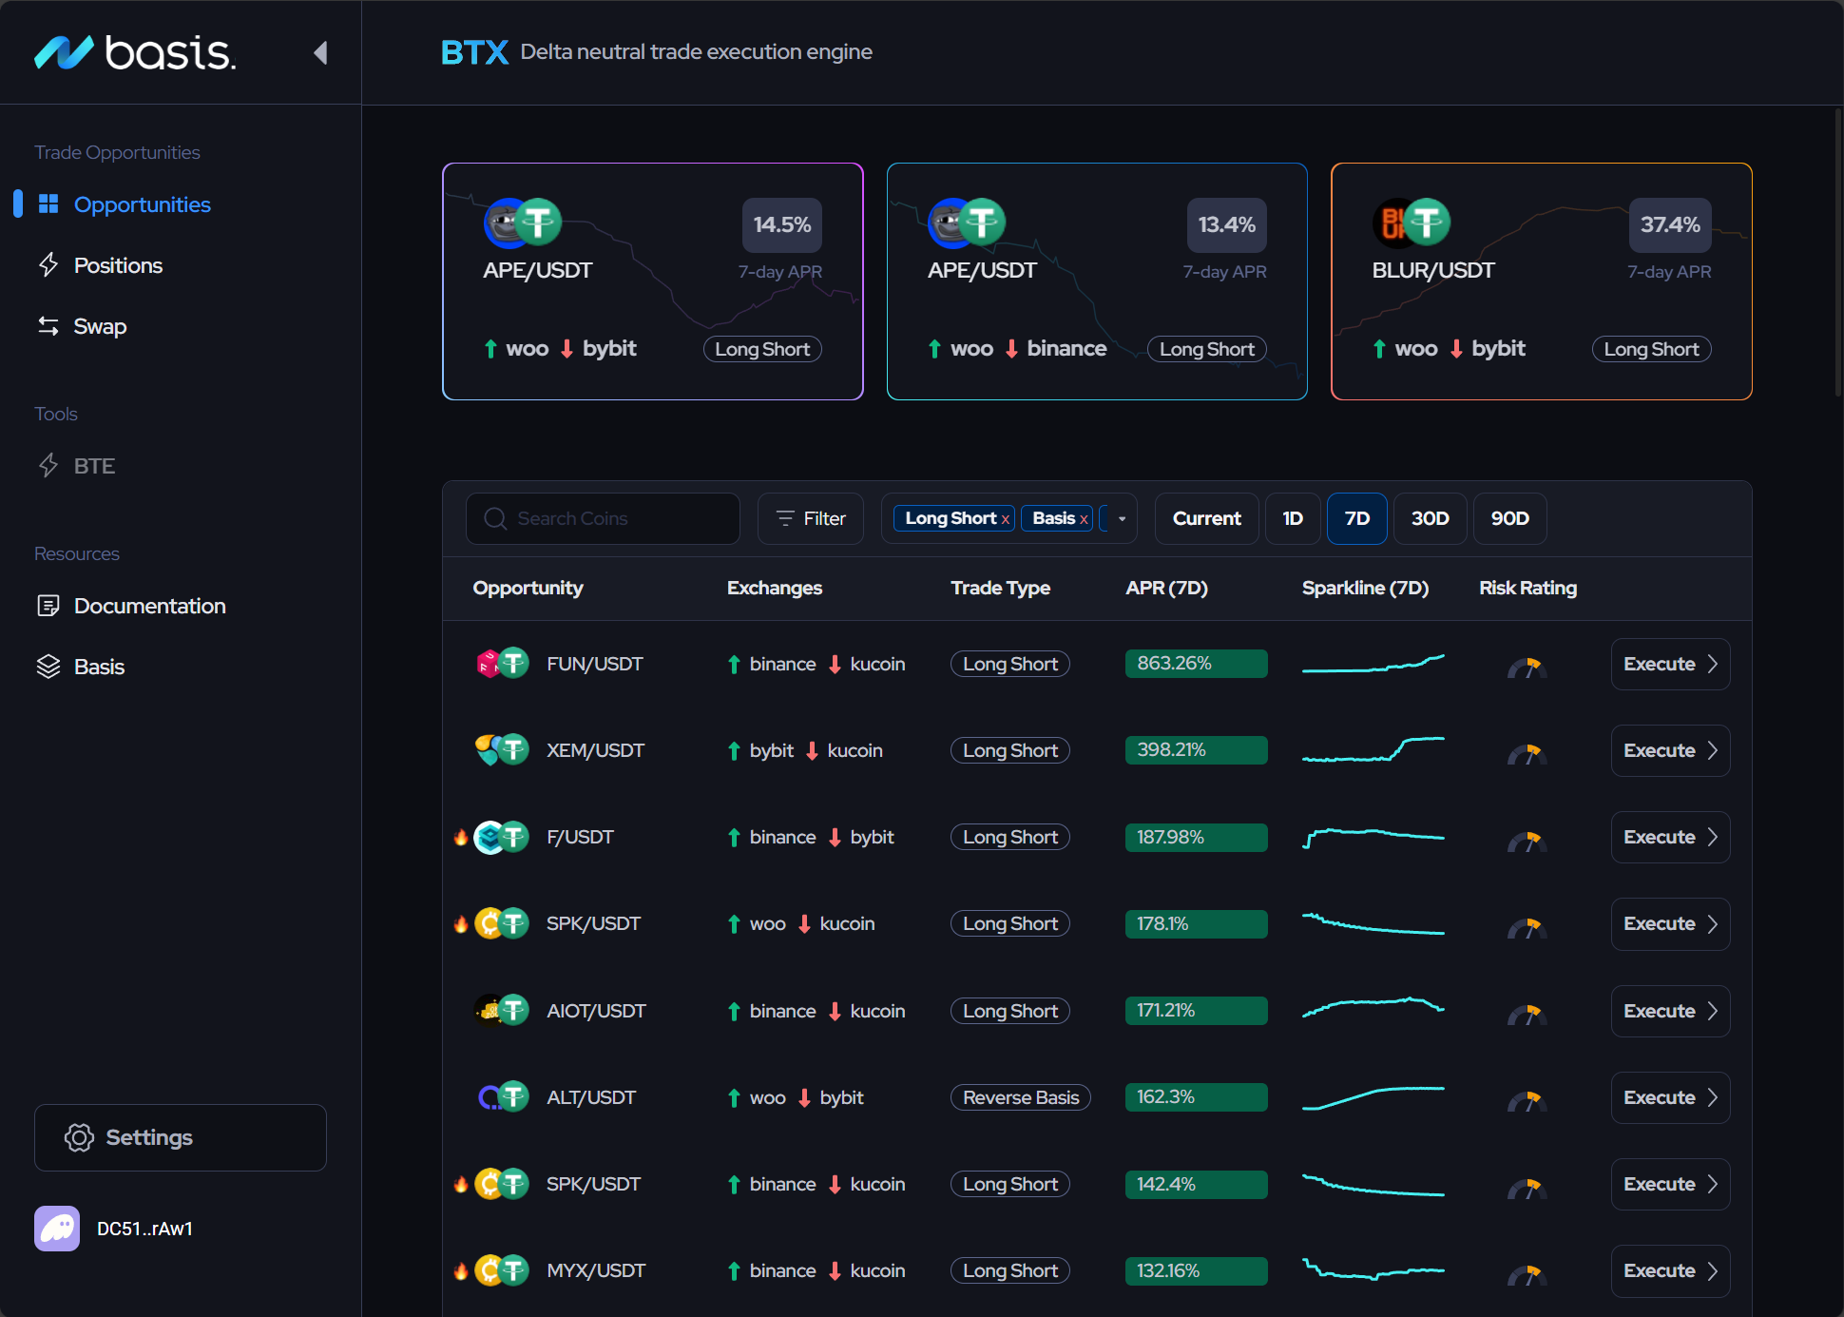Click the FUN/USDT 863.26% APR bar
Viewport: 1844px width, 1317px height.
click(x=1197, y=664)
